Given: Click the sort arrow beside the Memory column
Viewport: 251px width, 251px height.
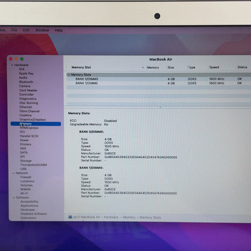Looking at the screenshot, I should [143, 68].
